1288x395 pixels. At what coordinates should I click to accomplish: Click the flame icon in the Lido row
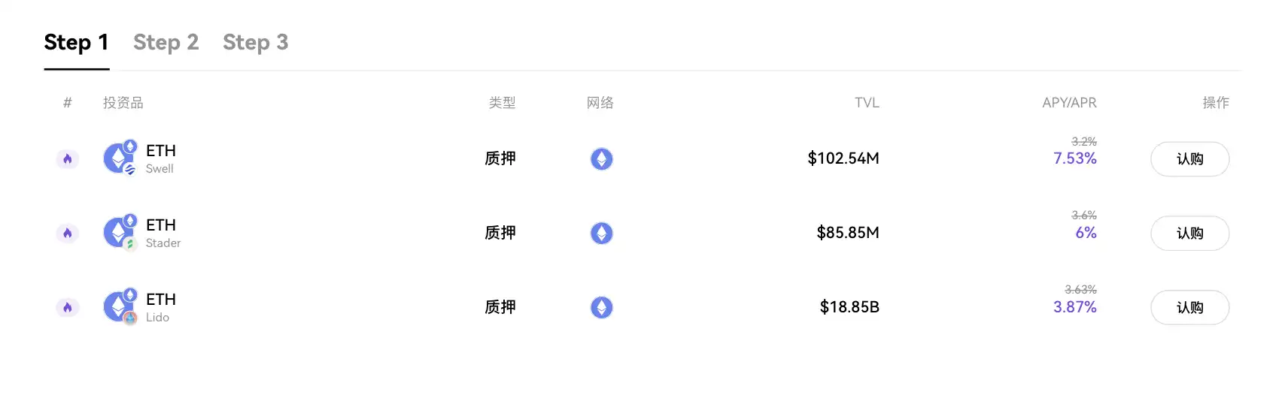point(68,307)
